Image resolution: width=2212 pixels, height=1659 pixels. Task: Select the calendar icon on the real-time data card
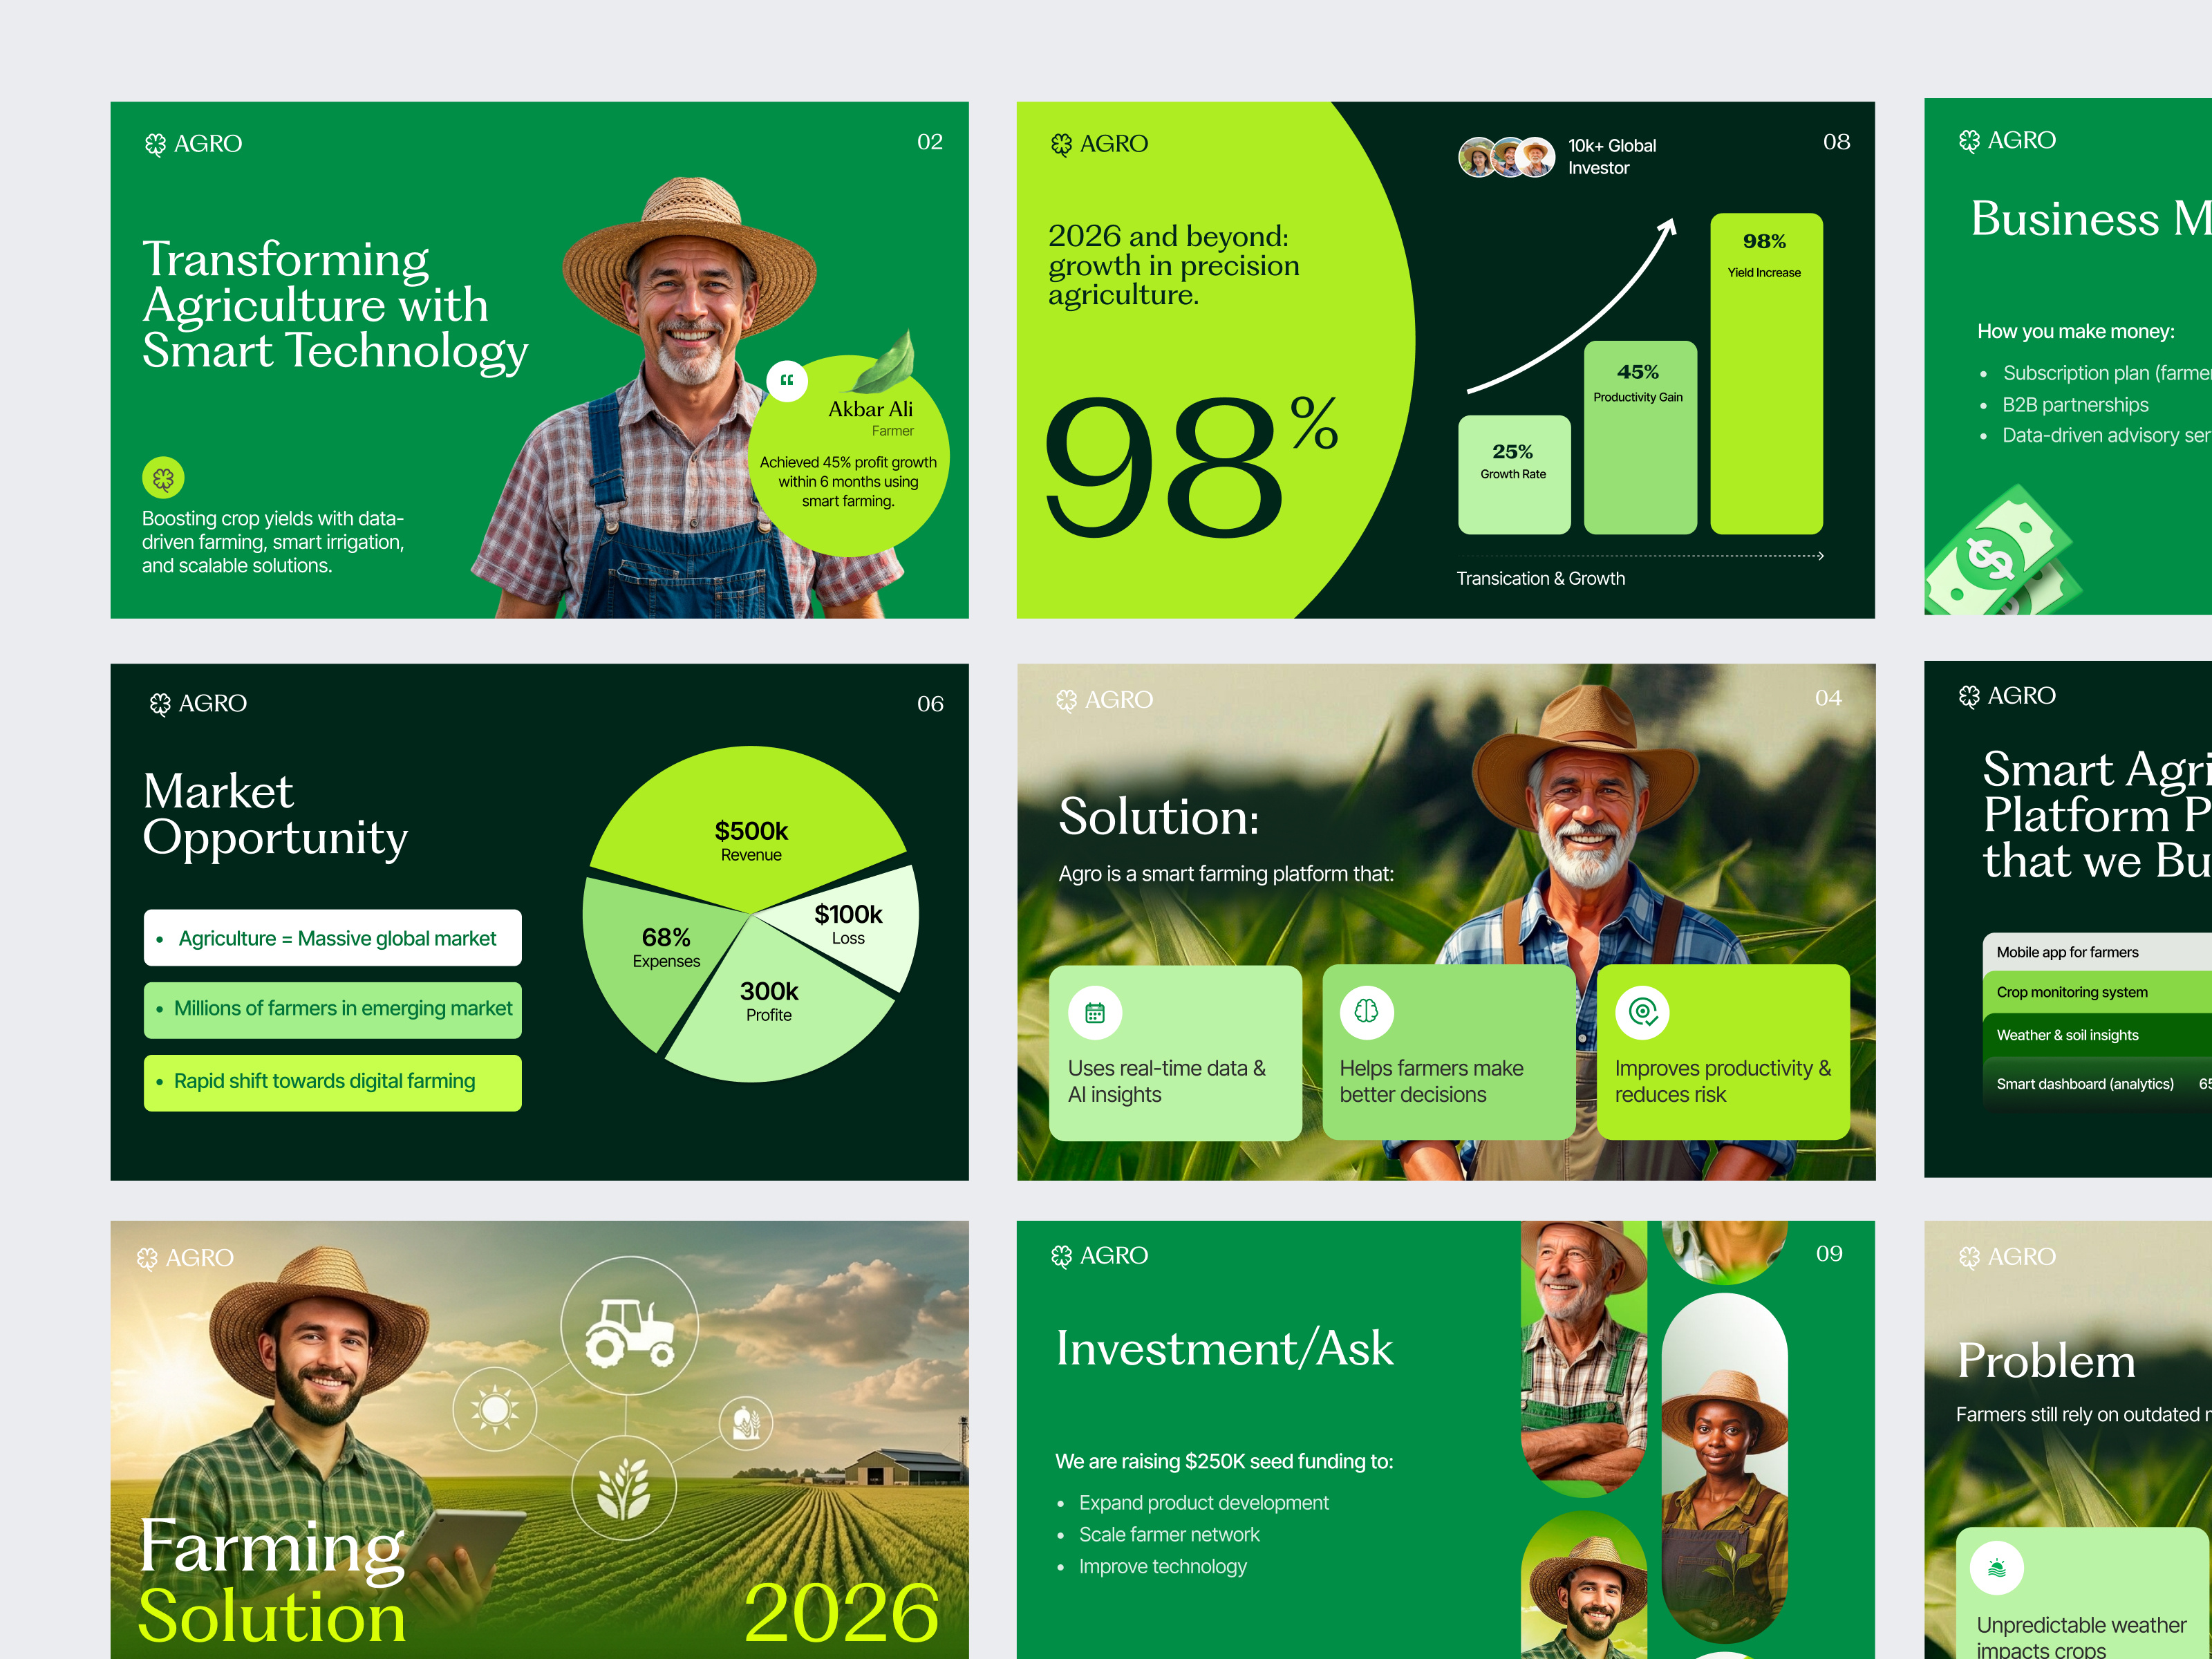[1096, 1012]
